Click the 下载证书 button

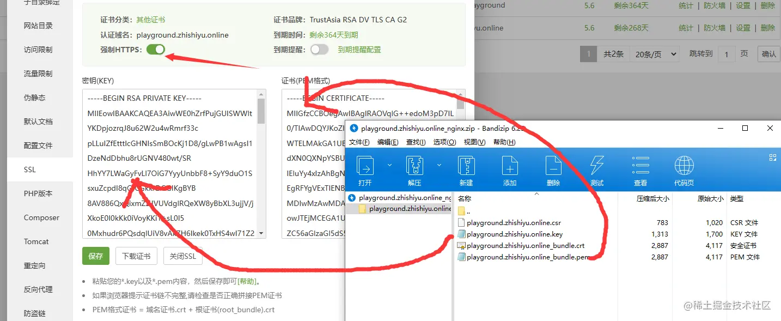[136, 256]
